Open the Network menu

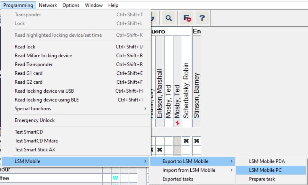48,5
